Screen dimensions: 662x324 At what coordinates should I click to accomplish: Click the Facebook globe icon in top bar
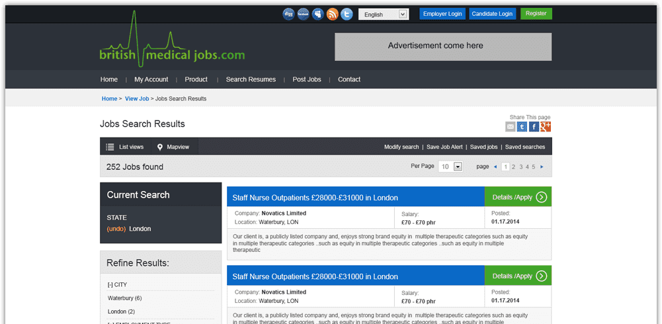click(x=303, y=14)
